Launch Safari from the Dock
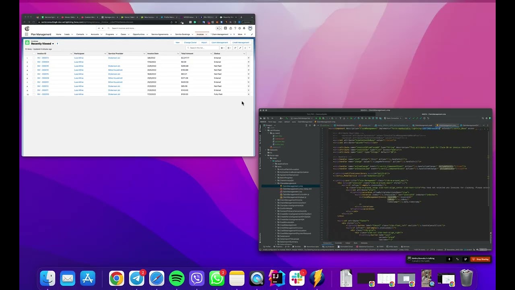 (157, 278)
